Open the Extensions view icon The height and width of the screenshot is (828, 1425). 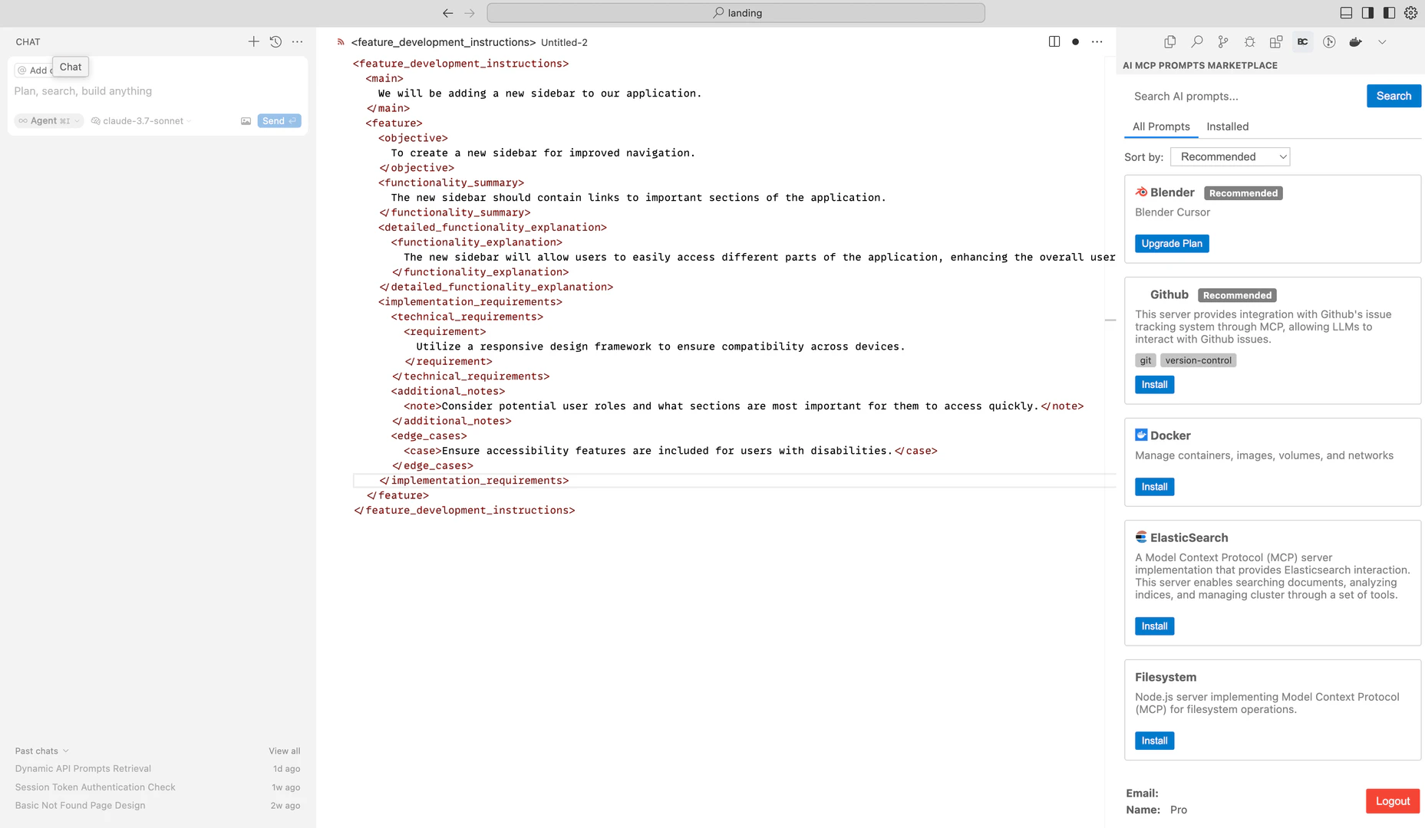[x=1275, y=42]
